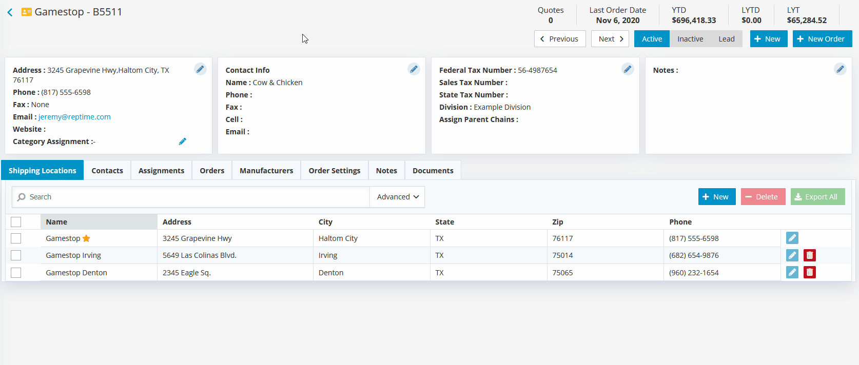
Task: Open the Advanced search dropdown
Action: (x=397, y=197)
